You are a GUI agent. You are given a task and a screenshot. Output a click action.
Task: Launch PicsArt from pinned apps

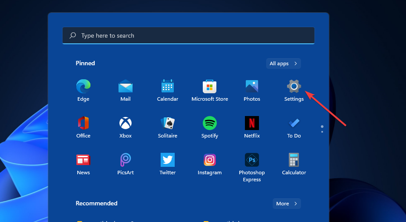pos(126,160)
